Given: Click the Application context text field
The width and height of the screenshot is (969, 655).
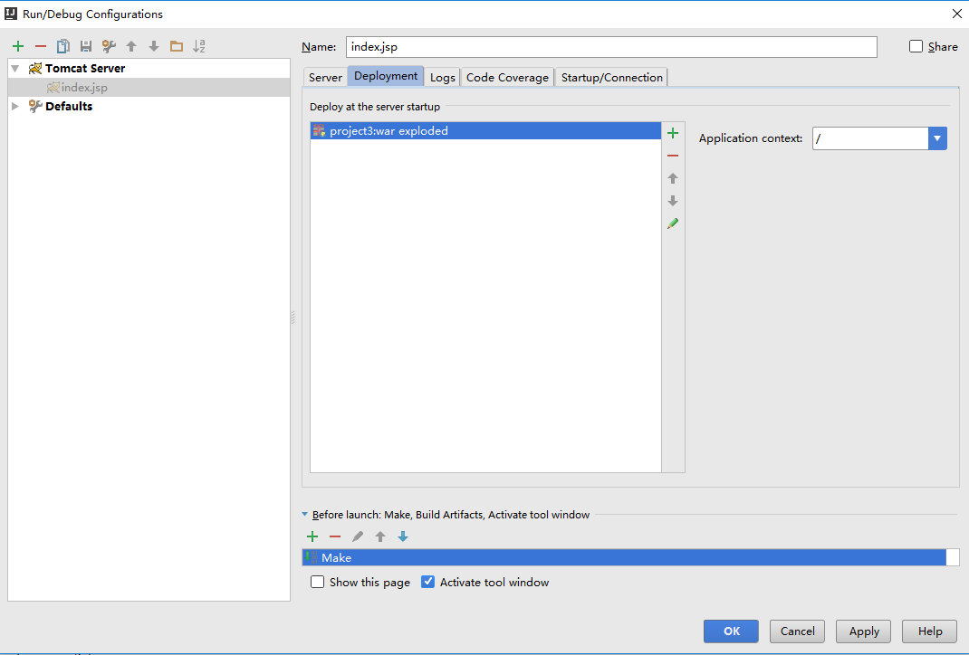Looking at the screenshot, I should click(x=870, y=138).
